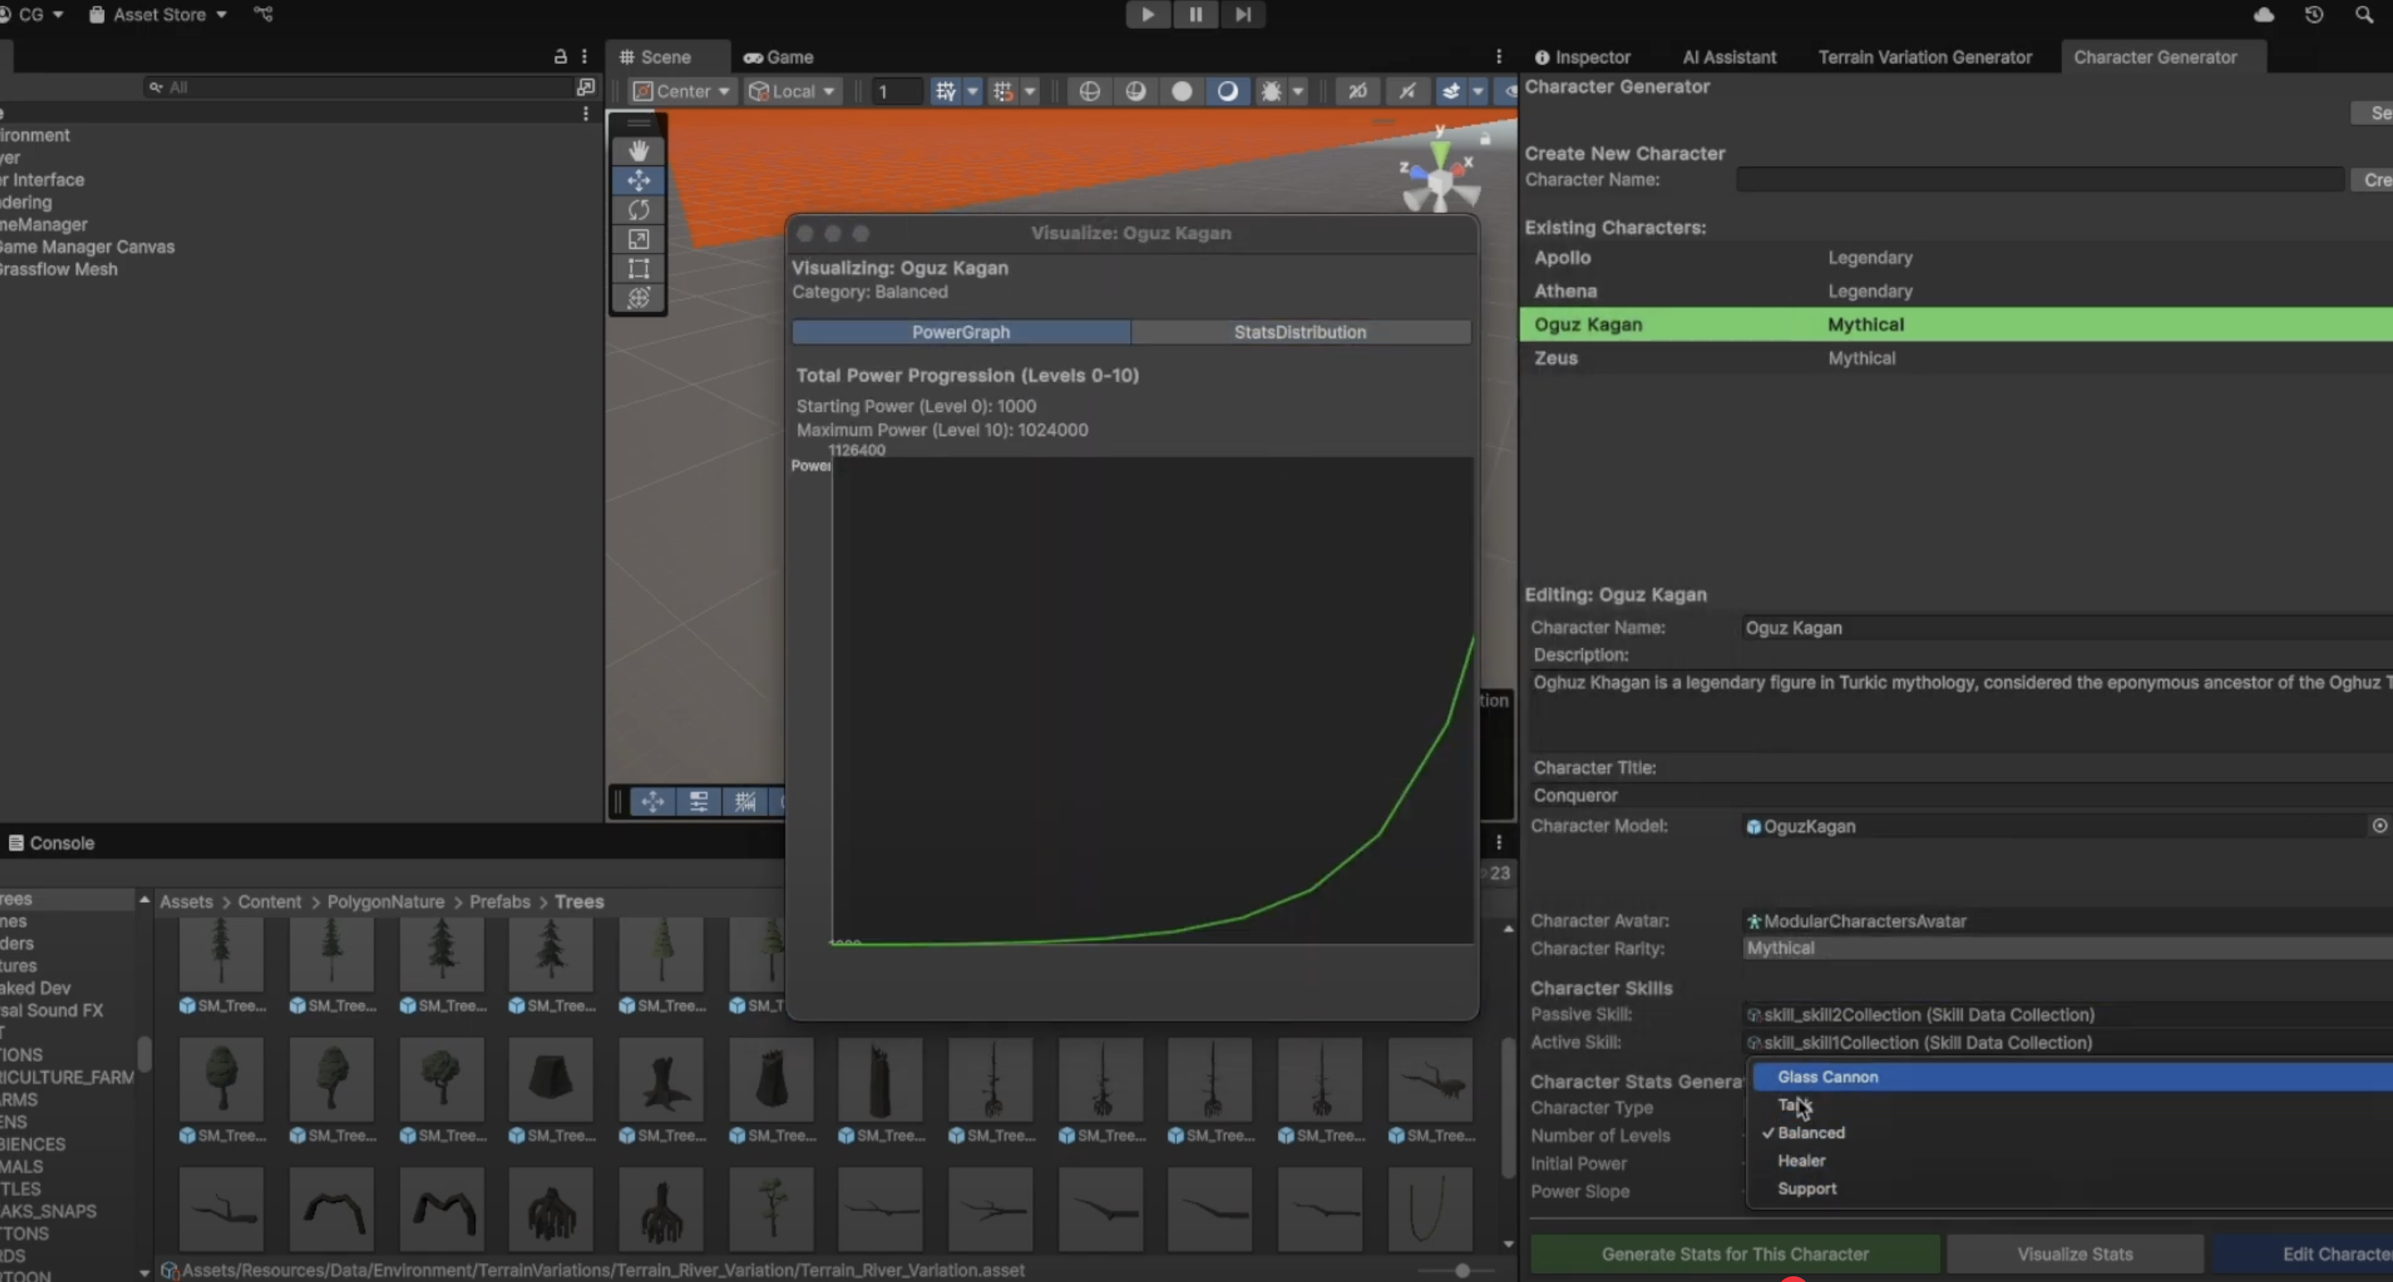Select Athena in Existing Characters list
The image size is (2393, 1282).
pyautogui.click(x=1956, y=291)
